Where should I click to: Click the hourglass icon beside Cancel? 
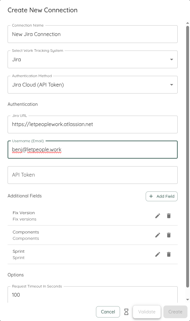click(126, 312)
